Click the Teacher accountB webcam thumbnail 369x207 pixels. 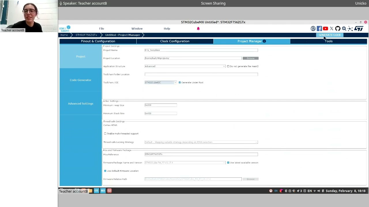(x=29, y=16)
